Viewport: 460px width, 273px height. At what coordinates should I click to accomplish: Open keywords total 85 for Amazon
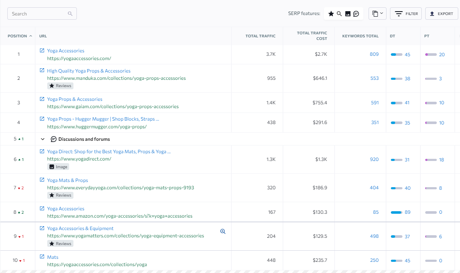[376, 212]
